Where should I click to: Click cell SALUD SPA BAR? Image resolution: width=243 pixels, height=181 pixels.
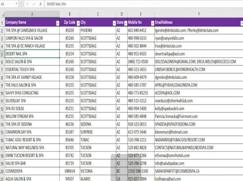[x=32, y=163]
